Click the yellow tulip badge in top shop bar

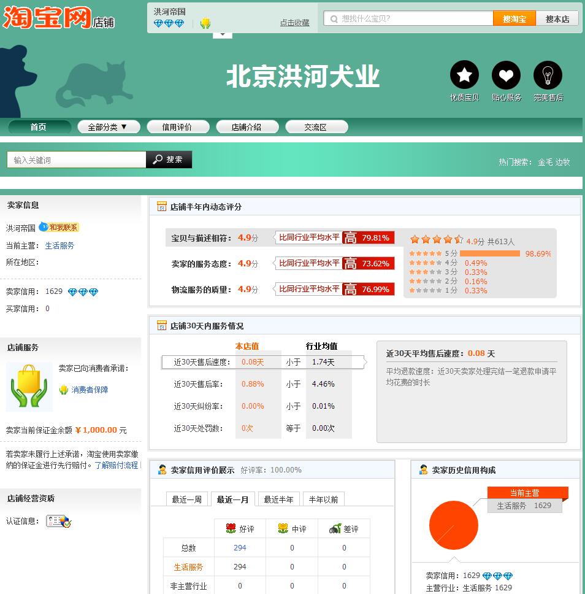click(x=205, y=23)
